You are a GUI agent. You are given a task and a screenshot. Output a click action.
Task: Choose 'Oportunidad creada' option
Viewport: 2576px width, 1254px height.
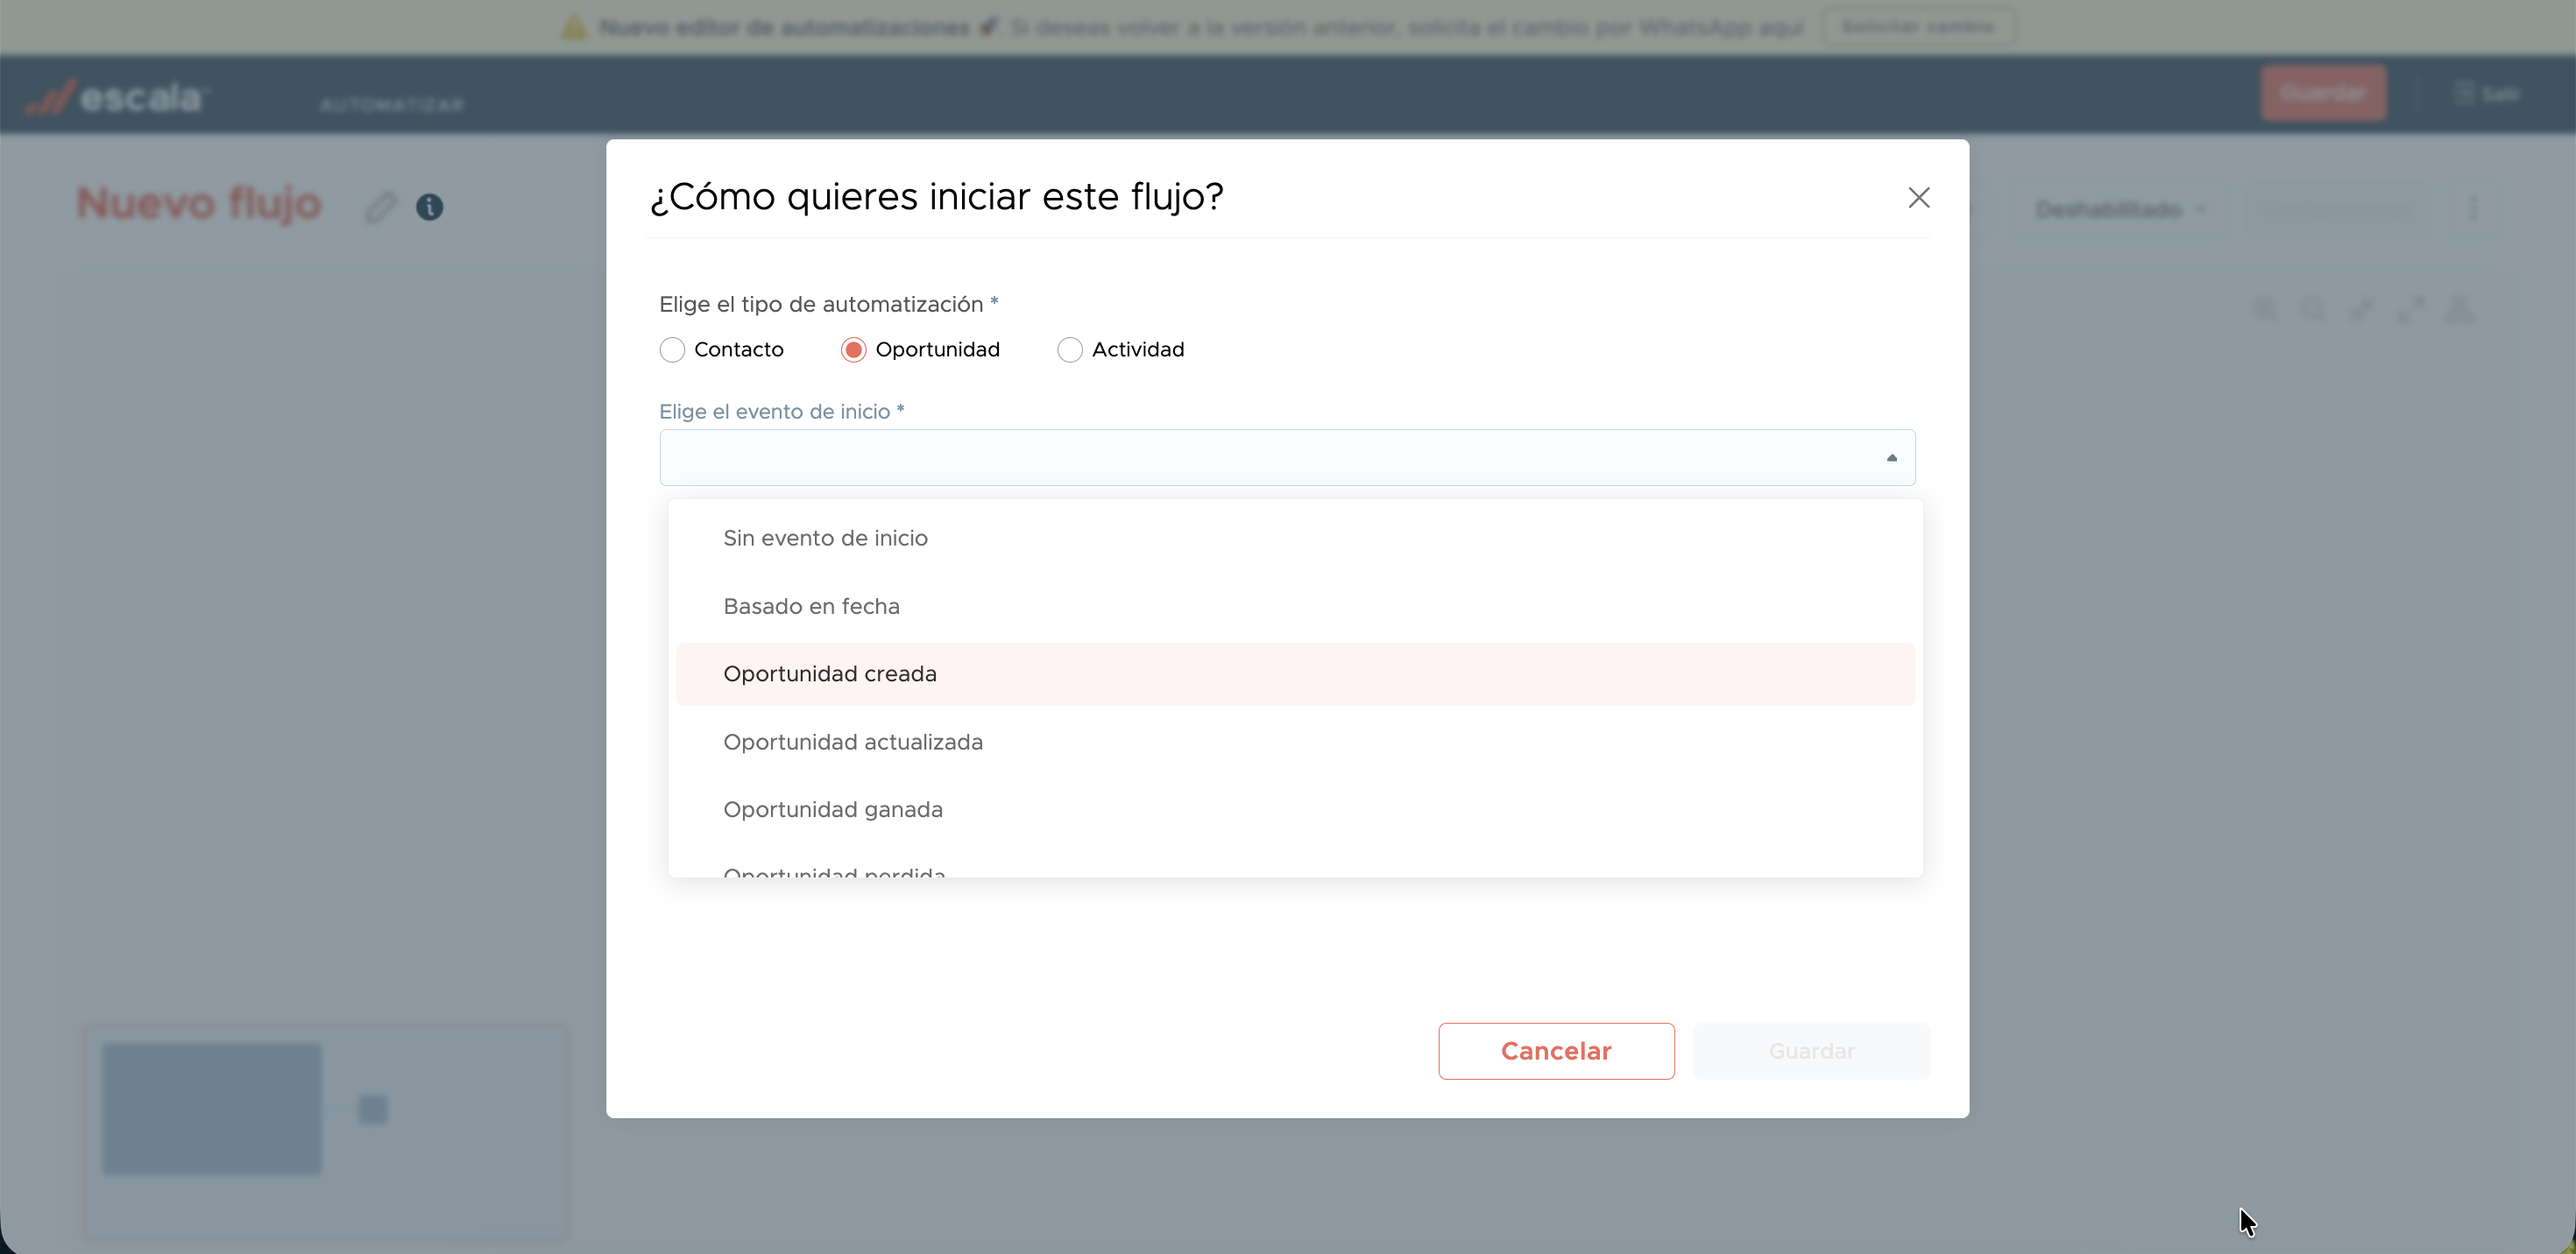829,674
